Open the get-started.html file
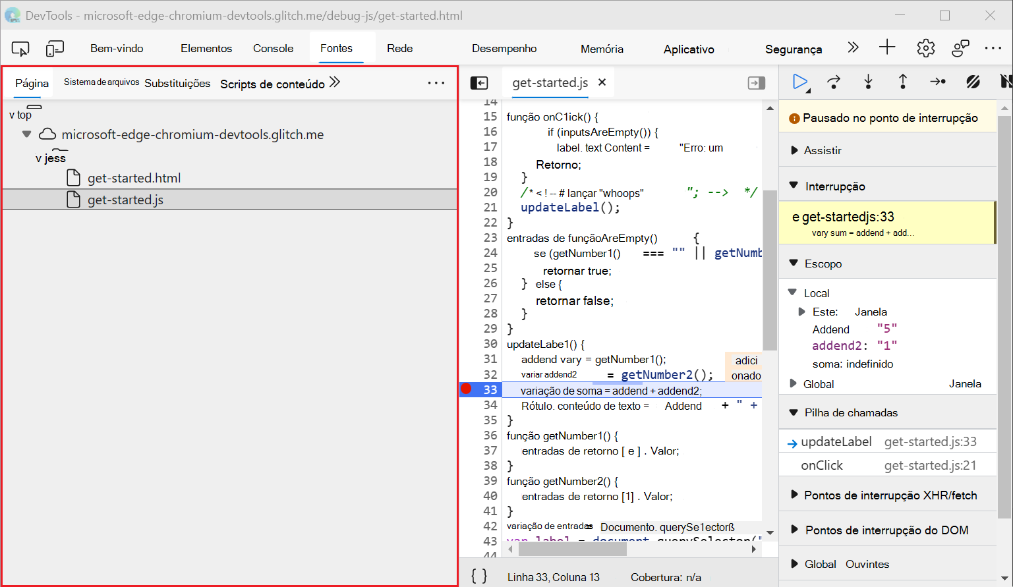The width and height of the screenshot is (1013, 587). (134, 178)
